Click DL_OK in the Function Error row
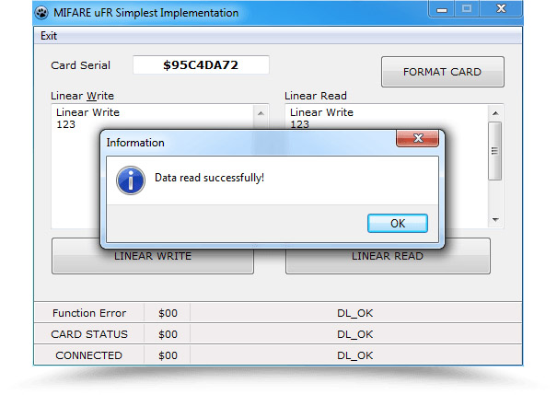 point(354,313)
